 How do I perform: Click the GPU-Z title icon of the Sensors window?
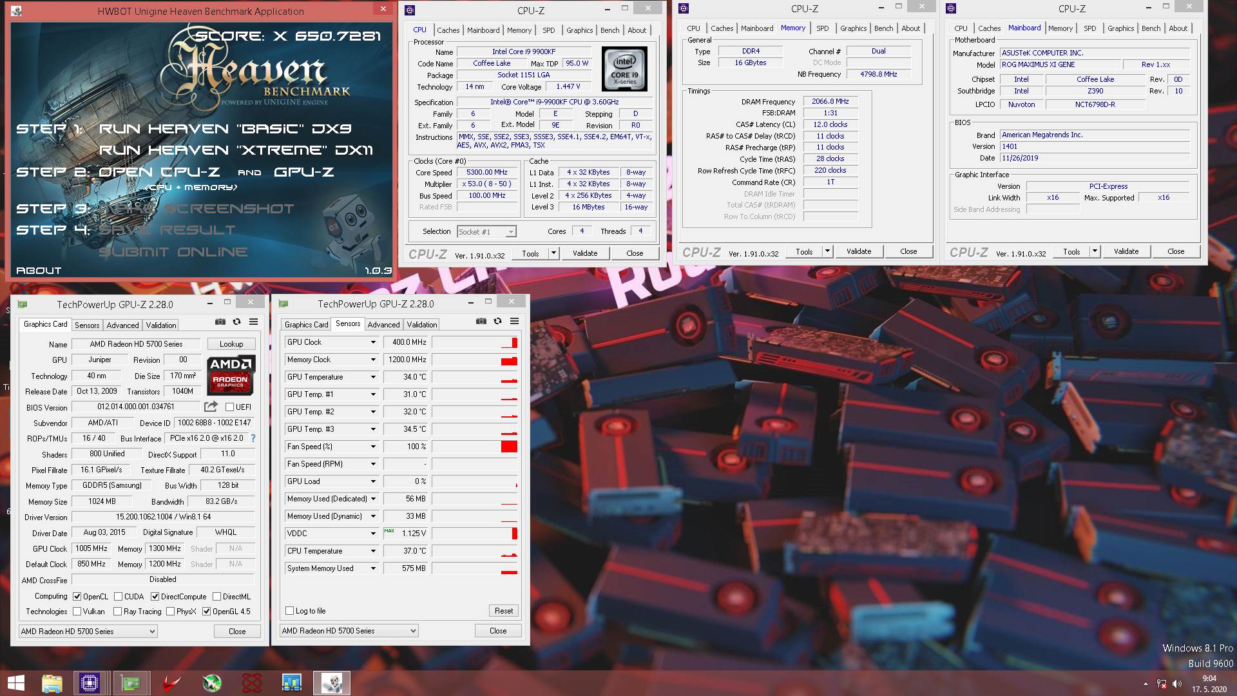283,304
